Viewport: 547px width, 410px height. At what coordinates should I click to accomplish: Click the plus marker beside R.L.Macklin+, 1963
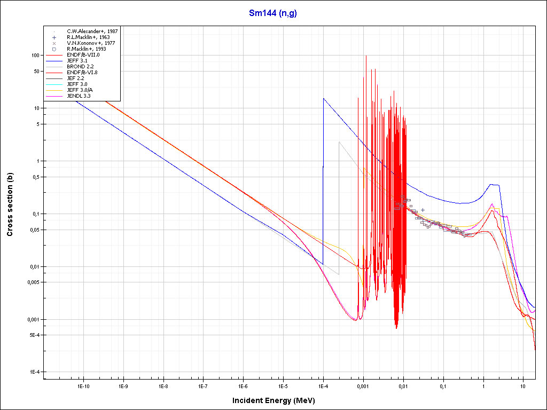pos(54,37)
